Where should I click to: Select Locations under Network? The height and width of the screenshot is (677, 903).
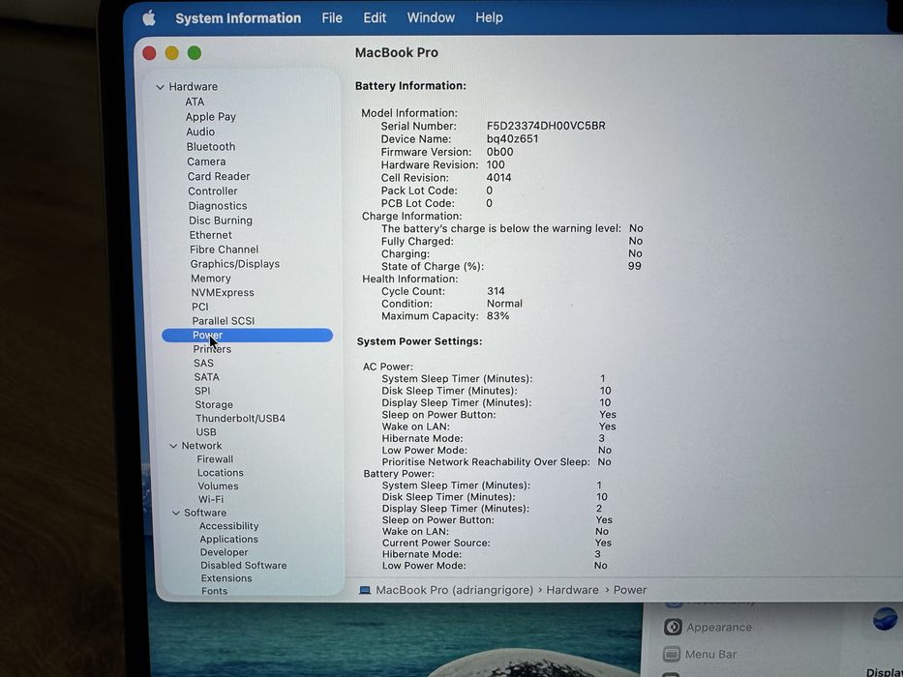(220, 473)
